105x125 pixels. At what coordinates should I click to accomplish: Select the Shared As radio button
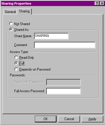point(11,29)
